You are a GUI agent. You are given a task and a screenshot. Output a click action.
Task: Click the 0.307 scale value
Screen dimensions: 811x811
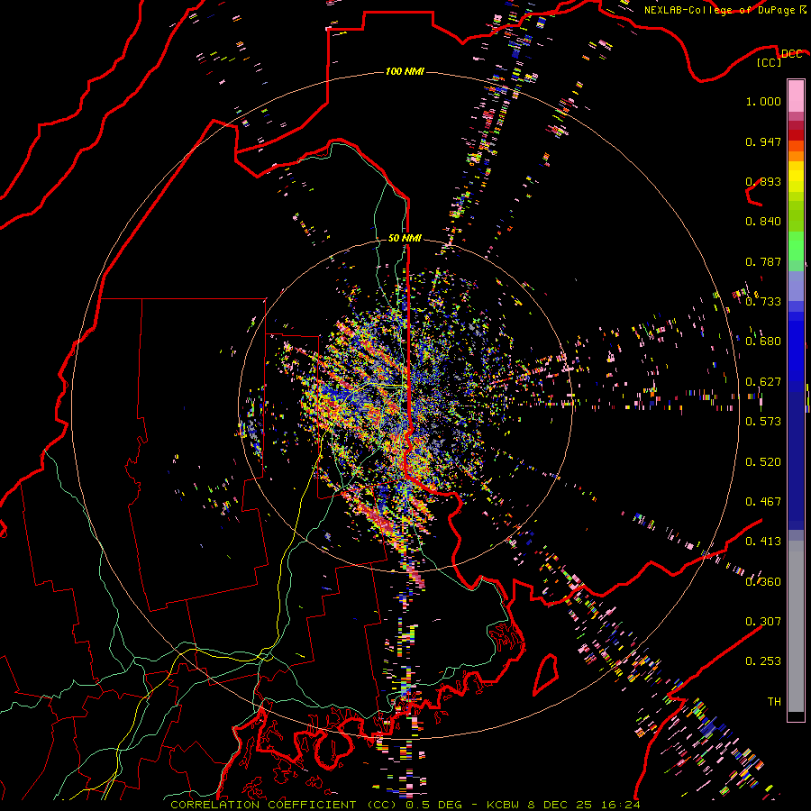point(763,622)
